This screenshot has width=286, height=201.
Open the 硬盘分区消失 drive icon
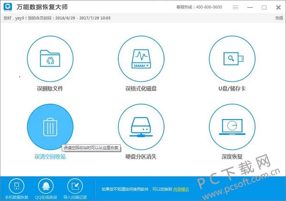(141, 127)
